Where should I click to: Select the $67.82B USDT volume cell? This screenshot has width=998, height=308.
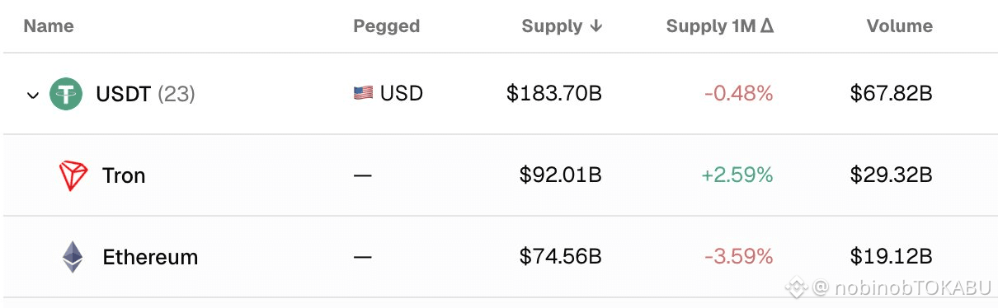pos(892,94)
